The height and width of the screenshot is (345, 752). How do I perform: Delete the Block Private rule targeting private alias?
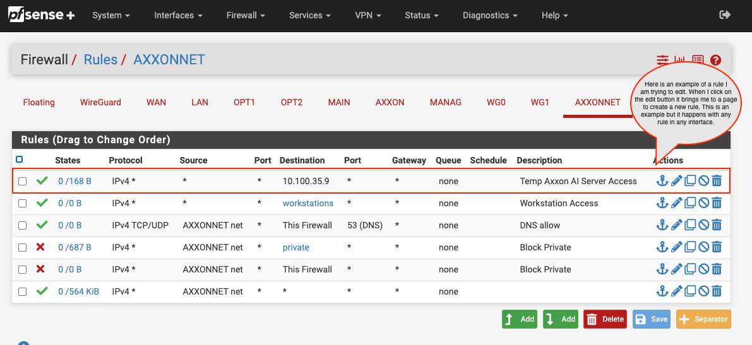[x=717, y=247]
